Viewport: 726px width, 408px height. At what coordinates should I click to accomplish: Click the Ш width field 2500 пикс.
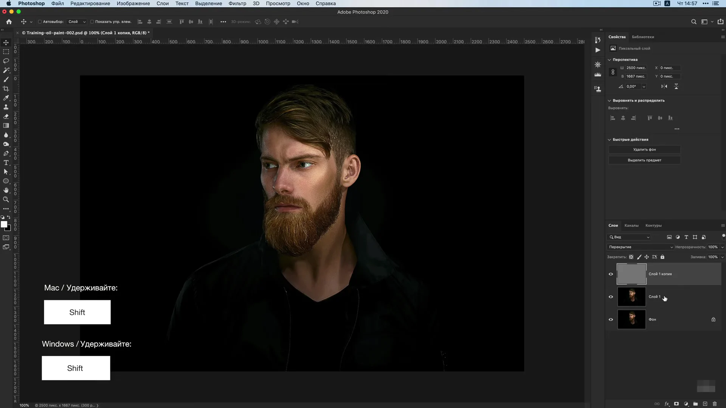point(636,68)
